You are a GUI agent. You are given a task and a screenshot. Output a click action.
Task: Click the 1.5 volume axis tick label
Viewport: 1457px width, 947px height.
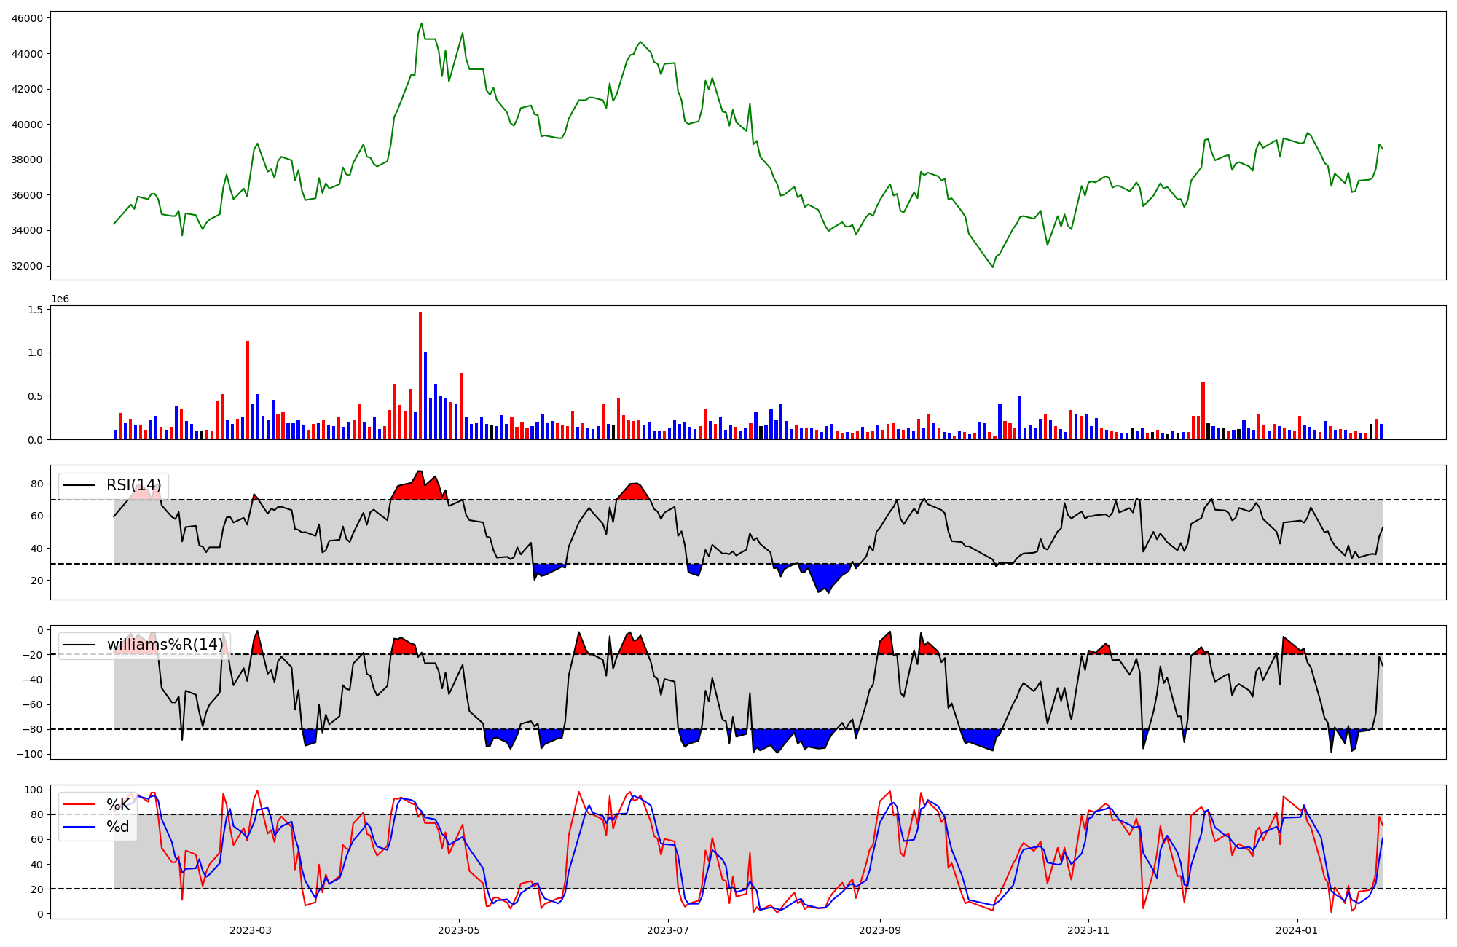point(35,310)
